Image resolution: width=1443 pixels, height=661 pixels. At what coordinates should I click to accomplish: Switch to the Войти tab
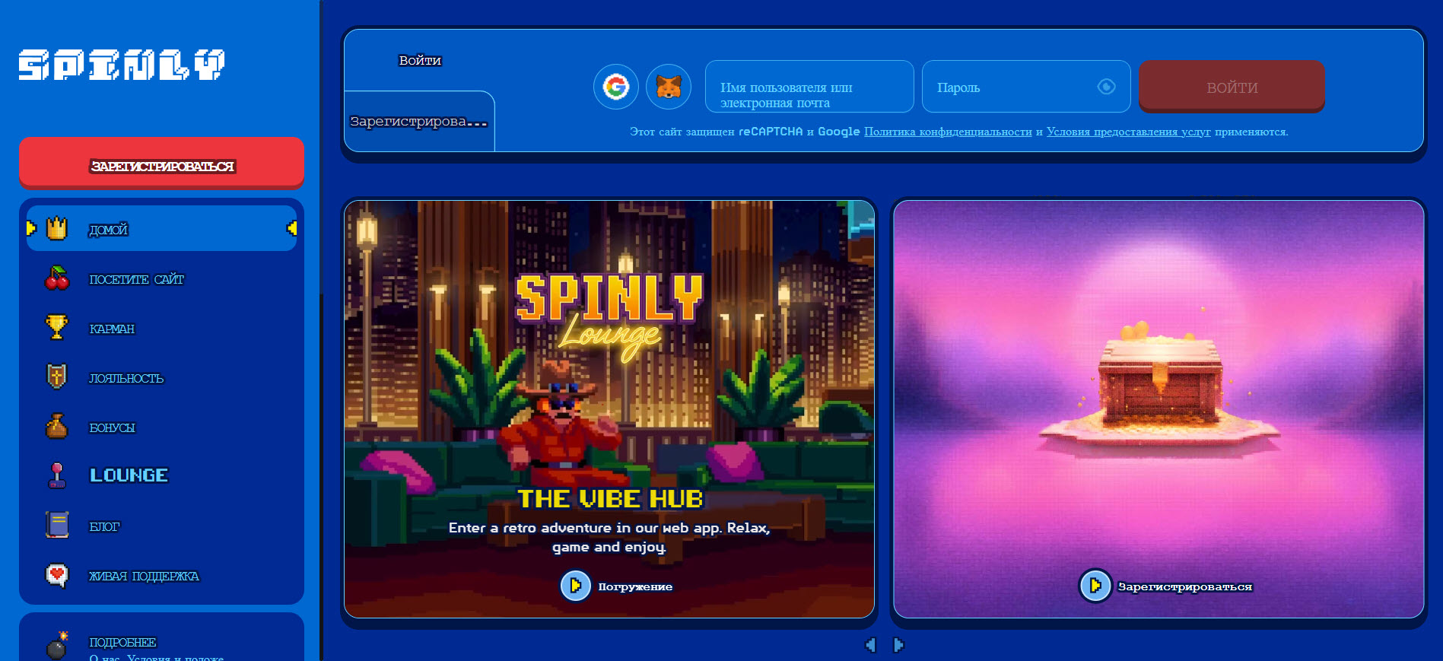click(420, 61)
